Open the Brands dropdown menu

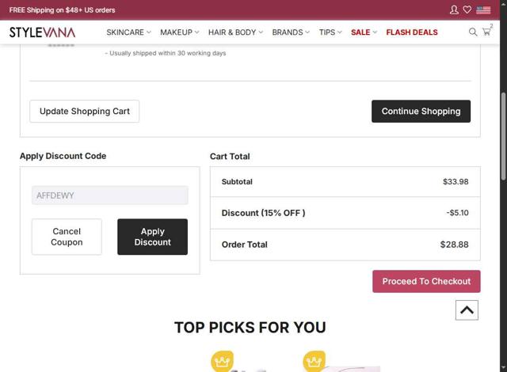[x=291, y=32]
